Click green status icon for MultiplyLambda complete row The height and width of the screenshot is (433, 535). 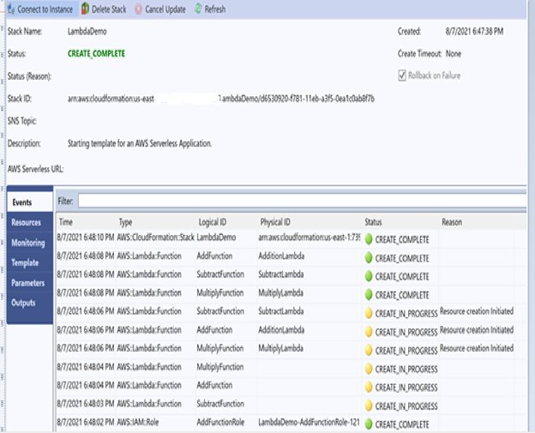369,294
